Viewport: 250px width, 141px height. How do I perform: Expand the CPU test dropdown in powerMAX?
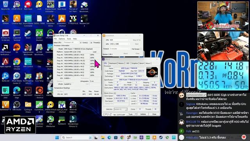tap(120, 40)
